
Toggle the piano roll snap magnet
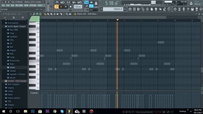pyautogui.click(x=37, y=14)
